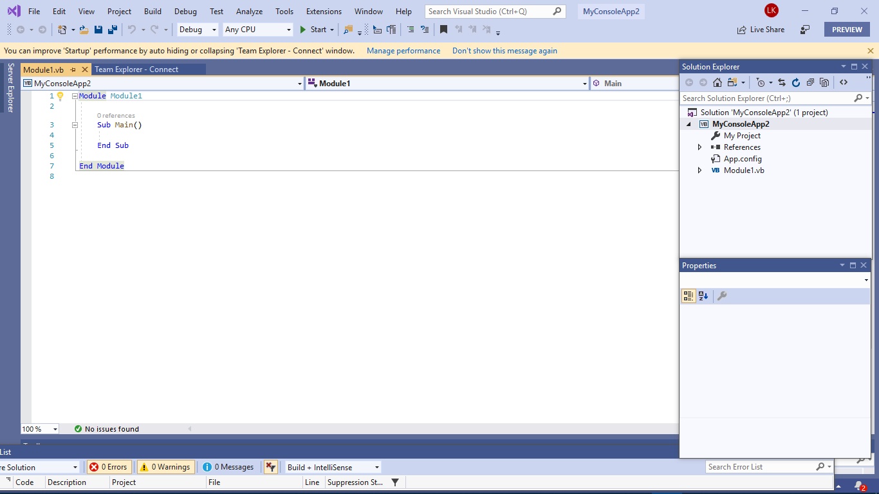Image resolution: width=879 pixels, height=494 pixels.
Task: Click the filter funnel in Error List header
Action: (395, 482)
